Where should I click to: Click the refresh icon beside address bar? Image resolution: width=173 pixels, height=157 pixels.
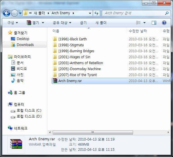(x=96, y=13)
